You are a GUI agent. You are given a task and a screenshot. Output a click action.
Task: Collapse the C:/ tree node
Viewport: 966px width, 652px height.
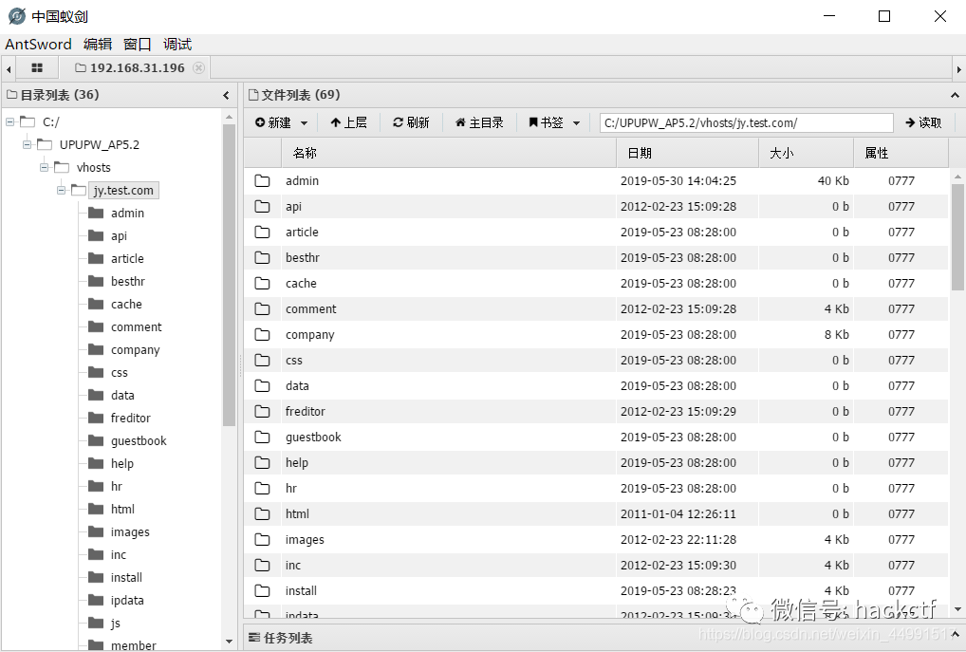[9, 122]
